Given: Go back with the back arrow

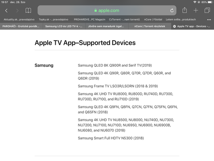Looking at the screenshot, I should (6, 10).
